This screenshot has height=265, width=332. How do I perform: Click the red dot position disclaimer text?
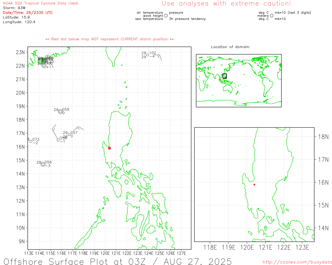(x=109, y=39)
